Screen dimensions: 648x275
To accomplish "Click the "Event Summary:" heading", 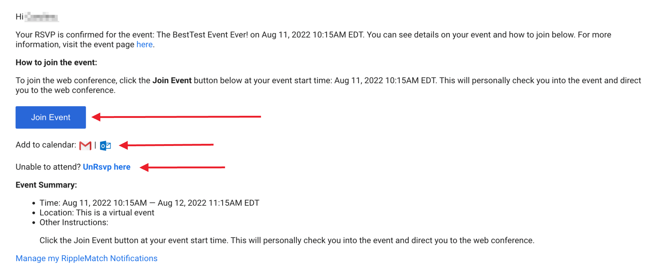I will (x=46, y=185).
